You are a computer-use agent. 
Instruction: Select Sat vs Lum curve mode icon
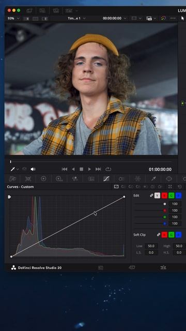click(160, 187)
